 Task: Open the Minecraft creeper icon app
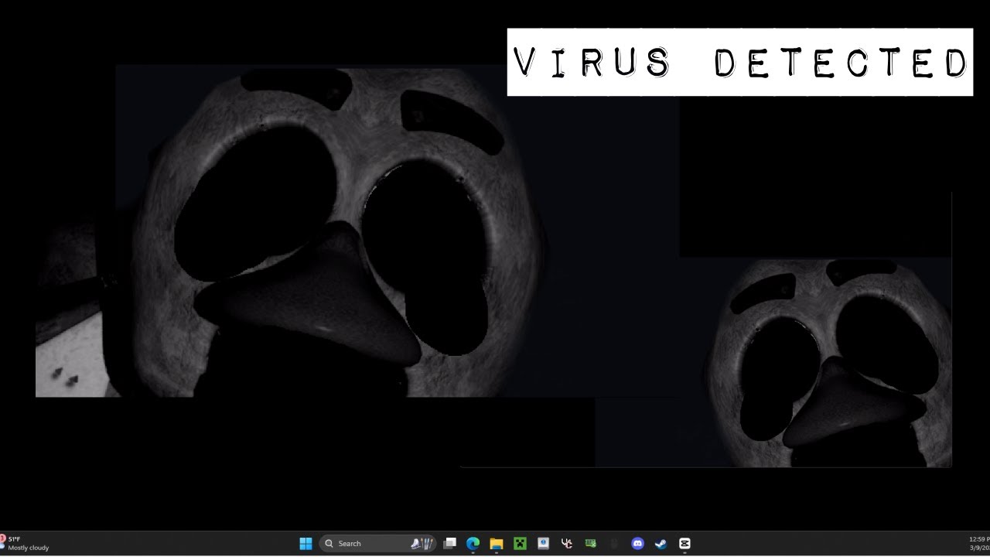pos(520,543)
